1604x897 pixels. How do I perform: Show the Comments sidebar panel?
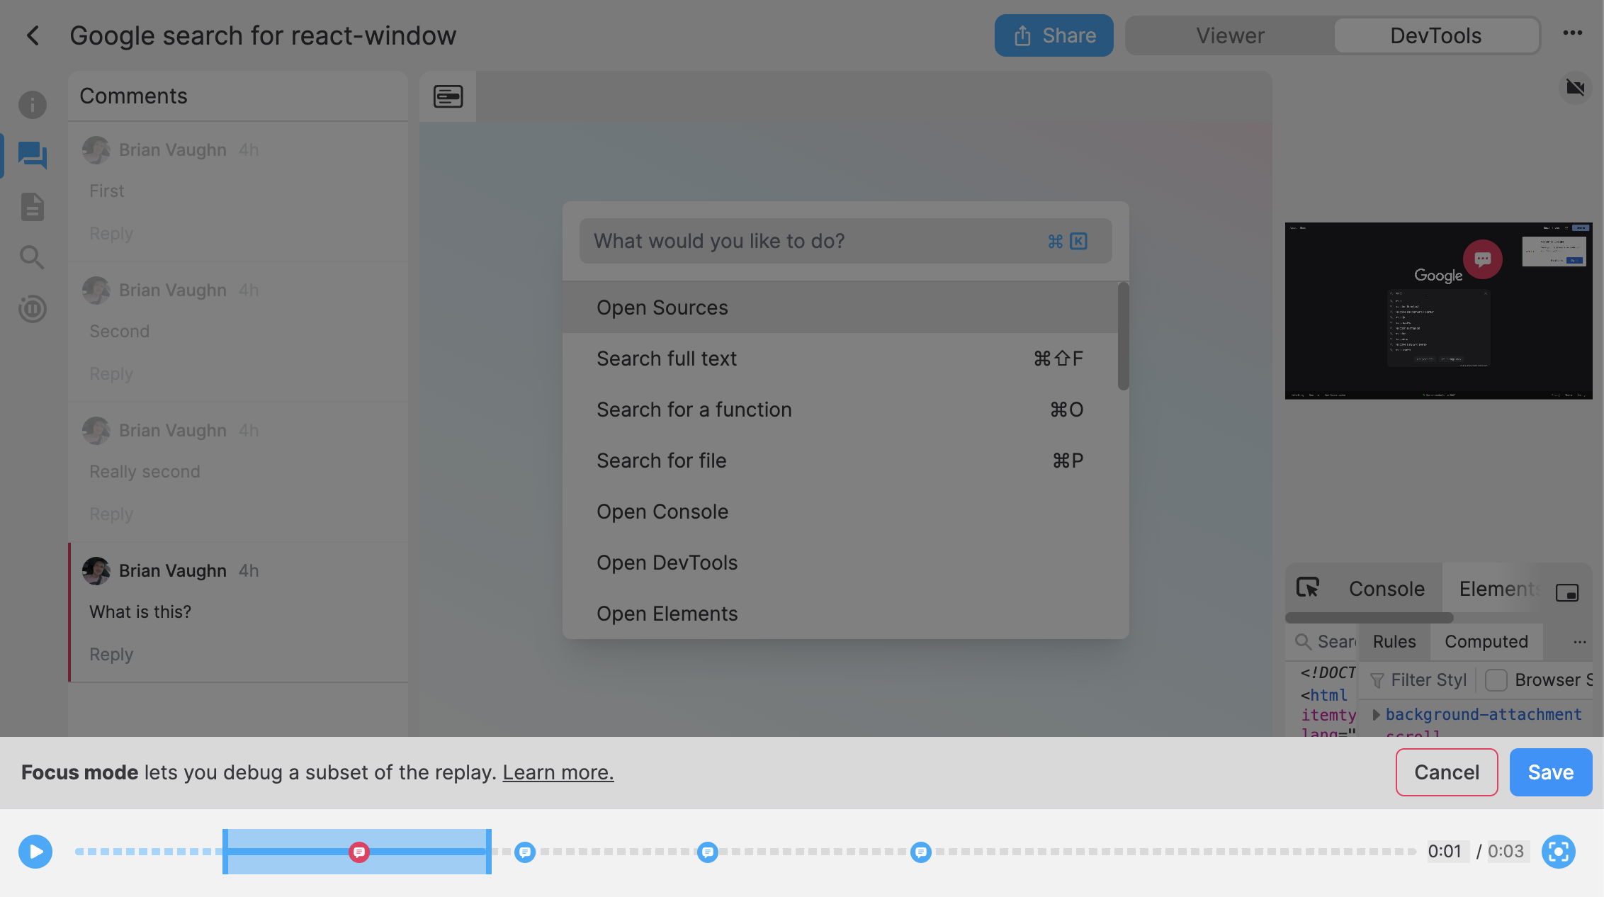(32, 155)
